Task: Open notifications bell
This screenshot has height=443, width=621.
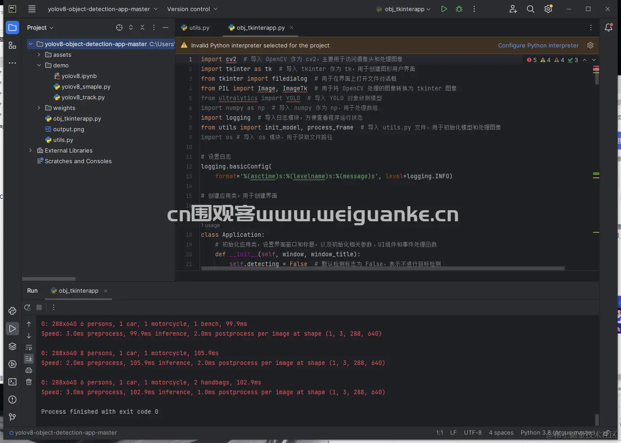Action: (x=609, y=27)
